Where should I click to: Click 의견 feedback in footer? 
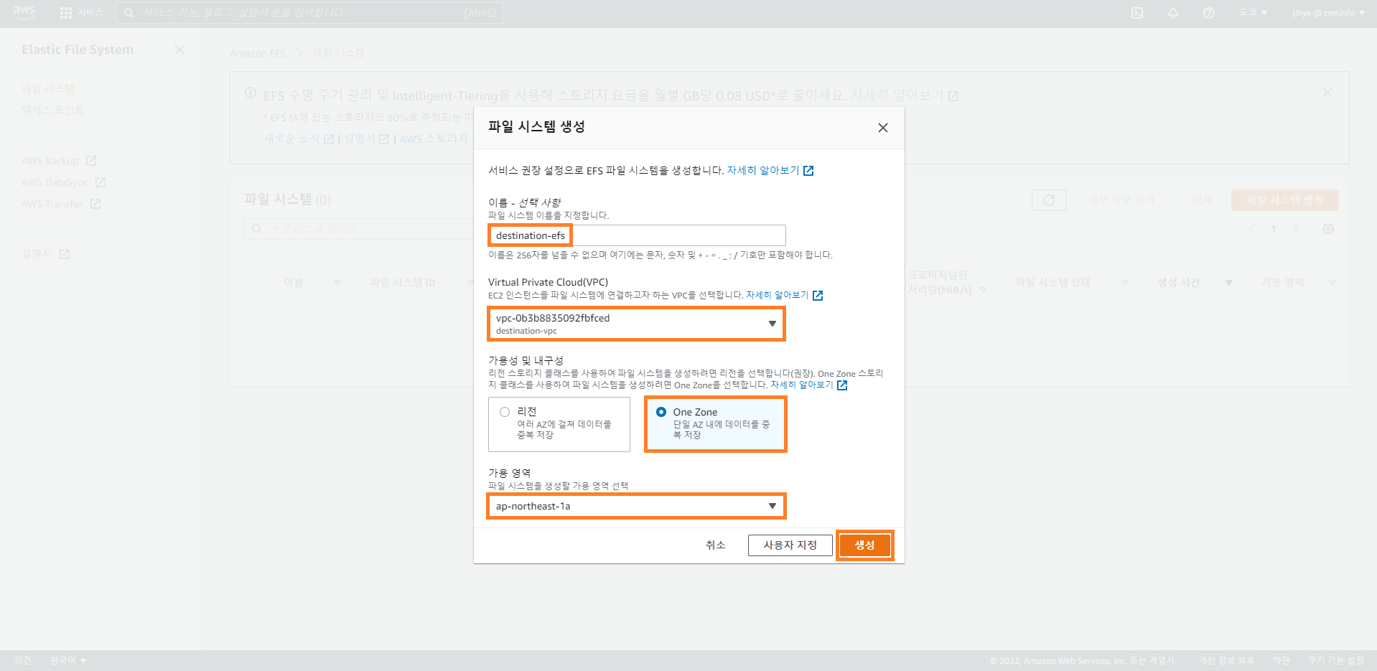tap(23, 660)
